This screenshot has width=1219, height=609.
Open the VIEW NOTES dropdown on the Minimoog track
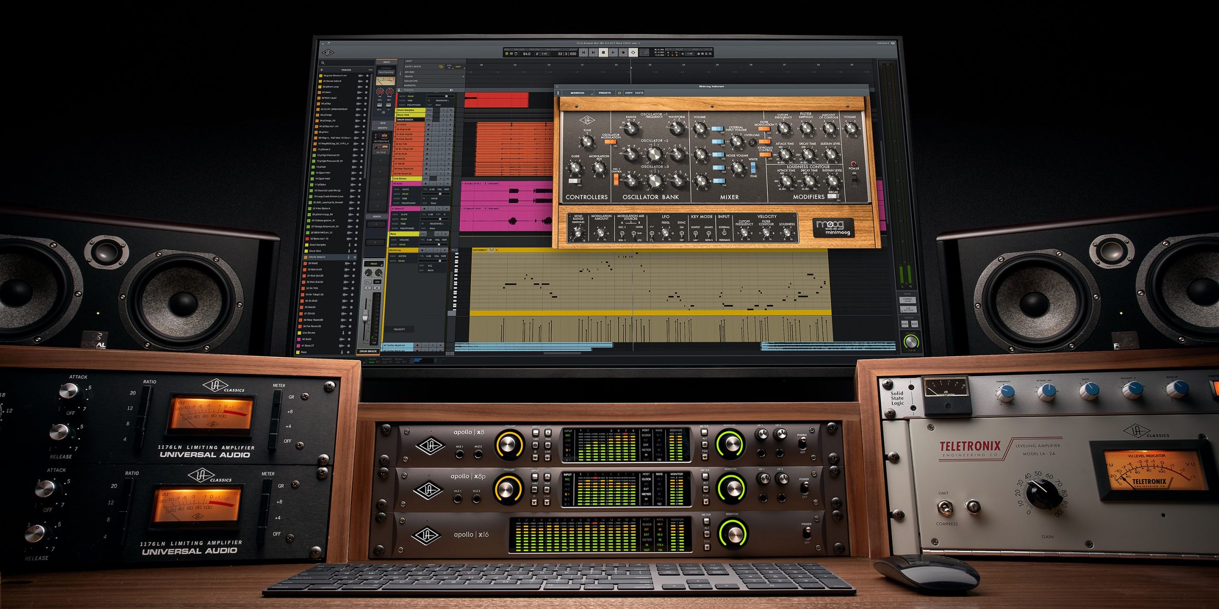(402, 256)
